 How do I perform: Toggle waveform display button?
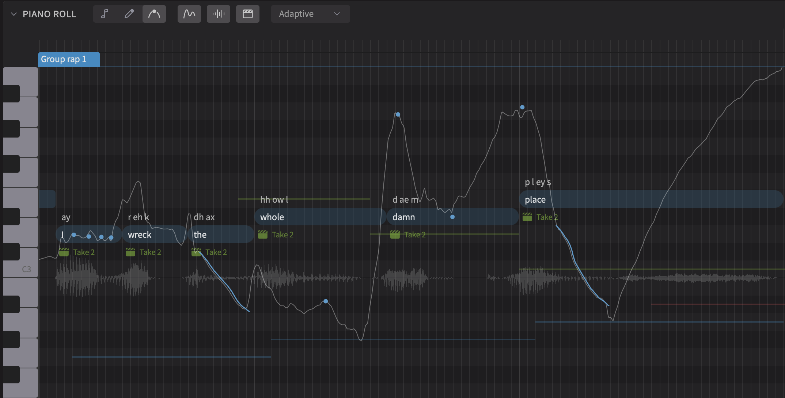coord(218,14)
